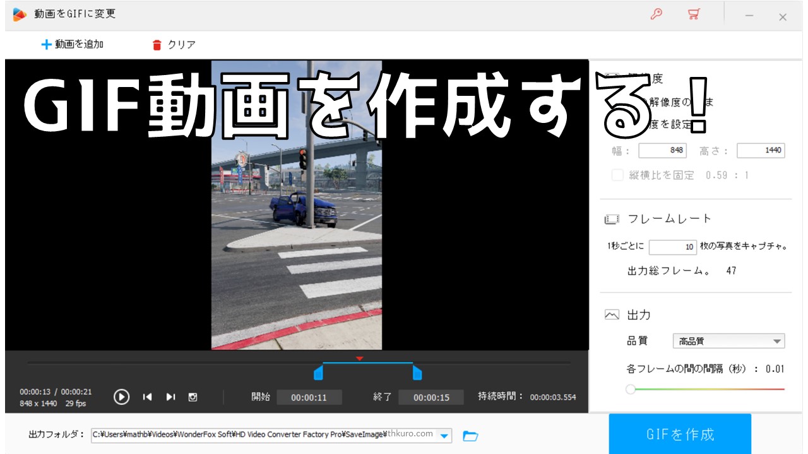The image size is (808, 454).
Task: Click the frame interval slider handle
Action: [x=631, y=389]
